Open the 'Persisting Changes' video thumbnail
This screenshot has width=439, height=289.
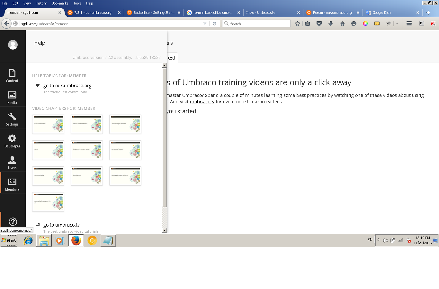point(125,150)
